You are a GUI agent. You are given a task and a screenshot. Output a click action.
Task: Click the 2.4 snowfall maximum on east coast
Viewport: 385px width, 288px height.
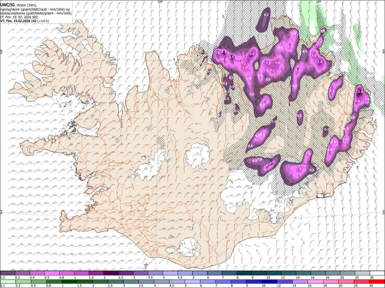click(361, 91)
